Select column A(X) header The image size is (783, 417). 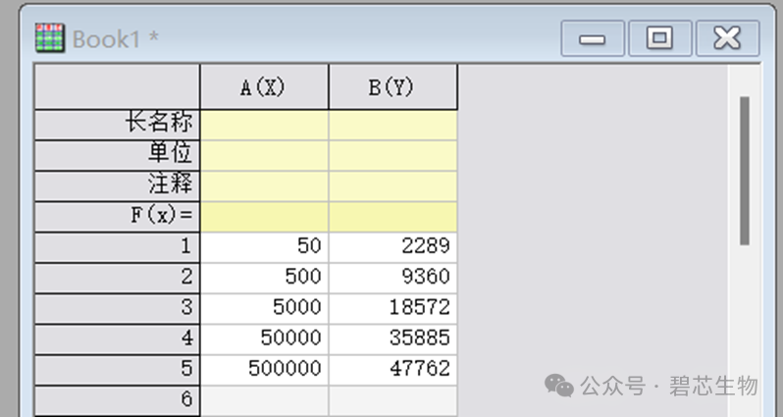pos(264,87)
